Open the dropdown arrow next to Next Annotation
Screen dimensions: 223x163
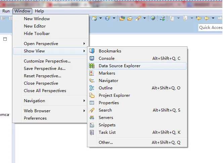point(178,18)
